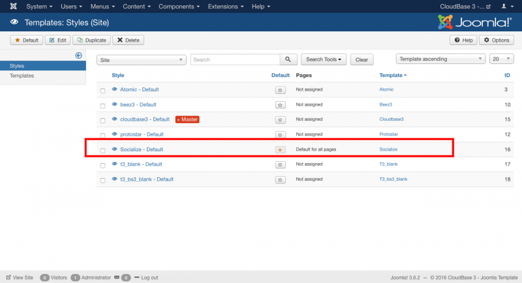Click the messages envelope icon in footer
The width and height of the screenshot is (522, 283).
117,277
